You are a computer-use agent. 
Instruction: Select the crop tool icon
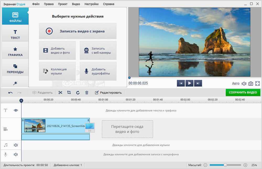[x=69, y=92]
